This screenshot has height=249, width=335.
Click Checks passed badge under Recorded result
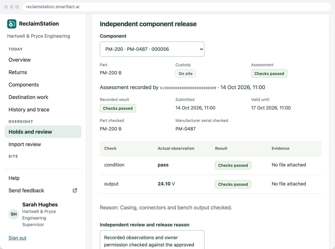pos(118,108)
